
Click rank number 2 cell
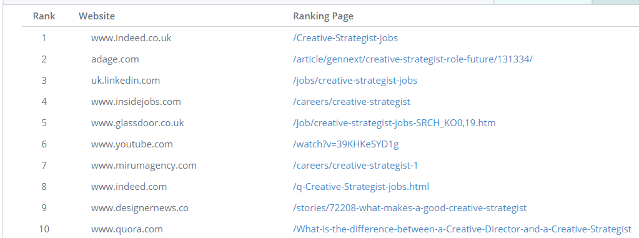tap(44, 59)
